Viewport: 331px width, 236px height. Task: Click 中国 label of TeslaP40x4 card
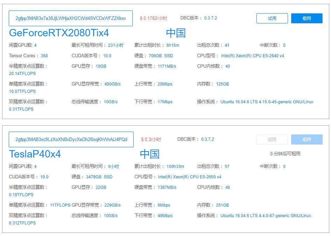click(x=150, y=154)
